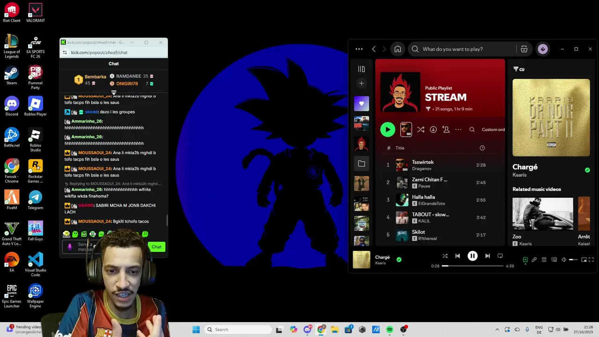Viewport: 599px width, 337px height.
Task: Open the play queue
Action: (x=544, y=260)
